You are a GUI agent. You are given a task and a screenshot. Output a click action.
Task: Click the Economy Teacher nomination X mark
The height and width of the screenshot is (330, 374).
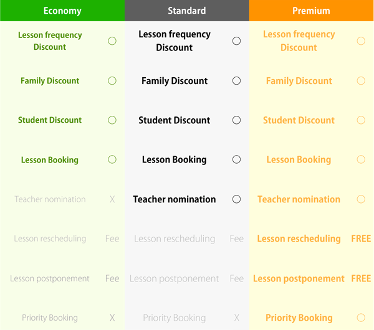pyautogui.click(x=112, y=199)
